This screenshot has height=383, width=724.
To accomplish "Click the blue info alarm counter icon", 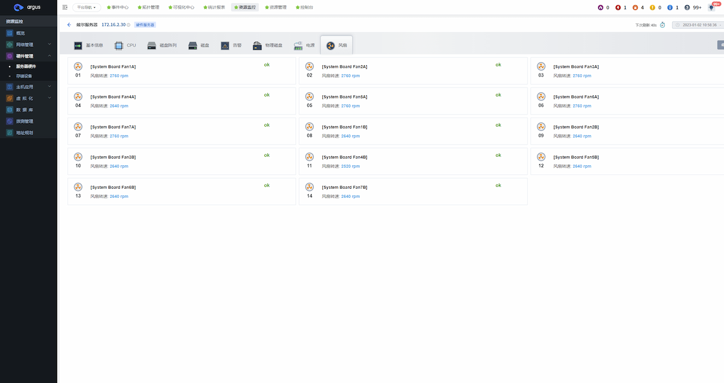I will (670, 7).
